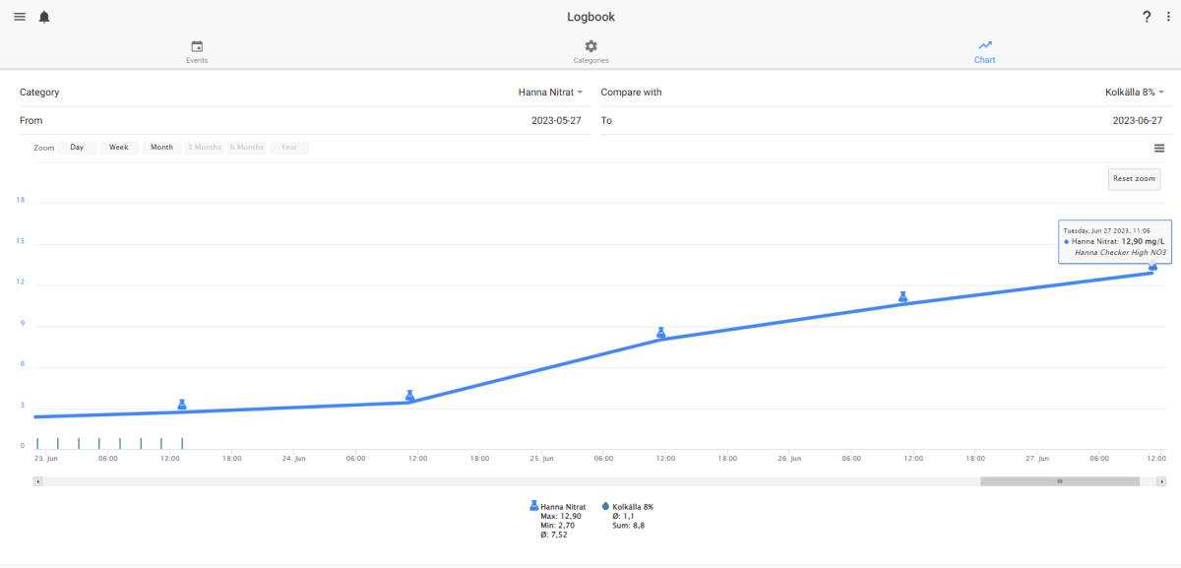This screenshot has width=1181, height=568.
Task: Click the chart scrollbar right arrow
Action: click(1162, 481)
